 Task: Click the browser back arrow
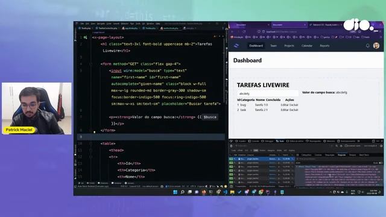coord(232,32)
